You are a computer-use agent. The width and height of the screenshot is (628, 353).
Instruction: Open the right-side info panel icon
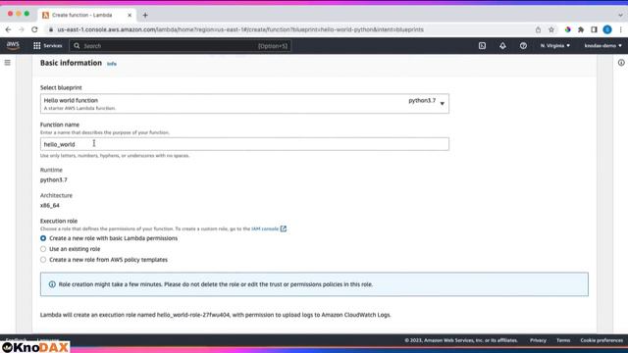pyautogui.click(x=621, y=63)
